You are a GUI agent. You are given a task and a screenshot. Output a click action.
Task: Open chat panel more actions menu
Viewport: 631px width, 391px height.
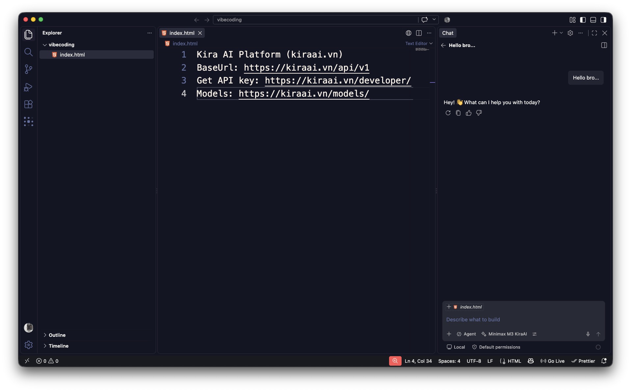click(x=581, y=33)
